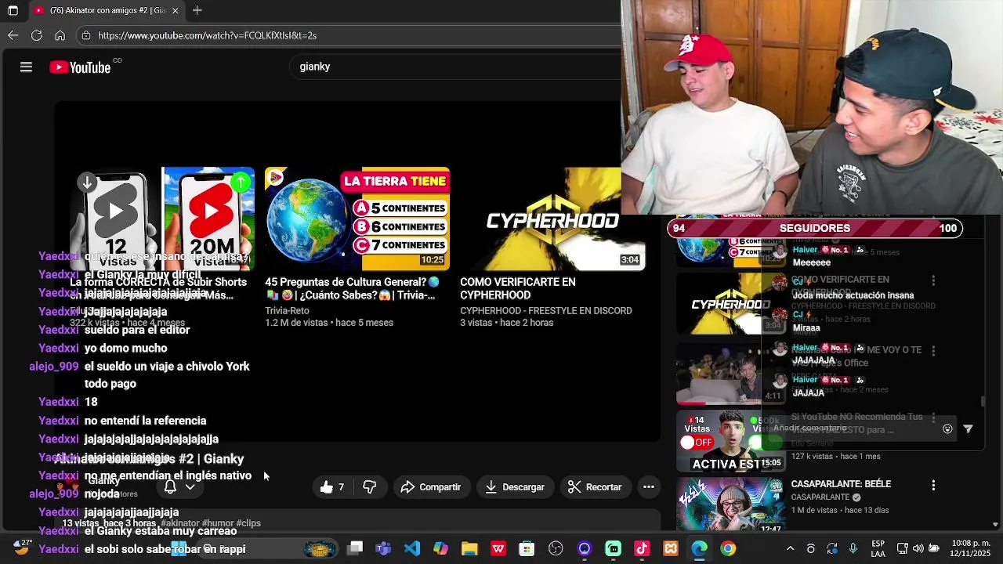Image resolution: width=1003 pixels, height=564 pixels.
Task: Click the Descargar download button
Action: point(515,487)
